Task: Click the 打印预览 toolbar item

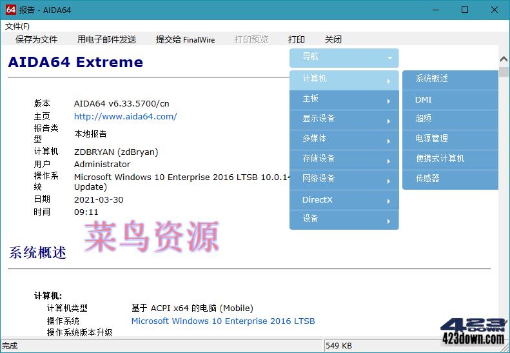Action: coord(251,39)
